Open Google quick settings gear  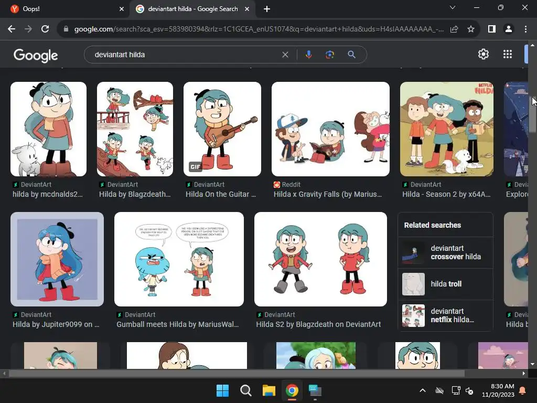point(483,54)
